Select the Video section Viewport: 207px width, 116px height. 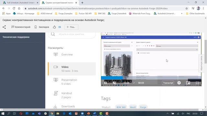[x=72, y=69]
